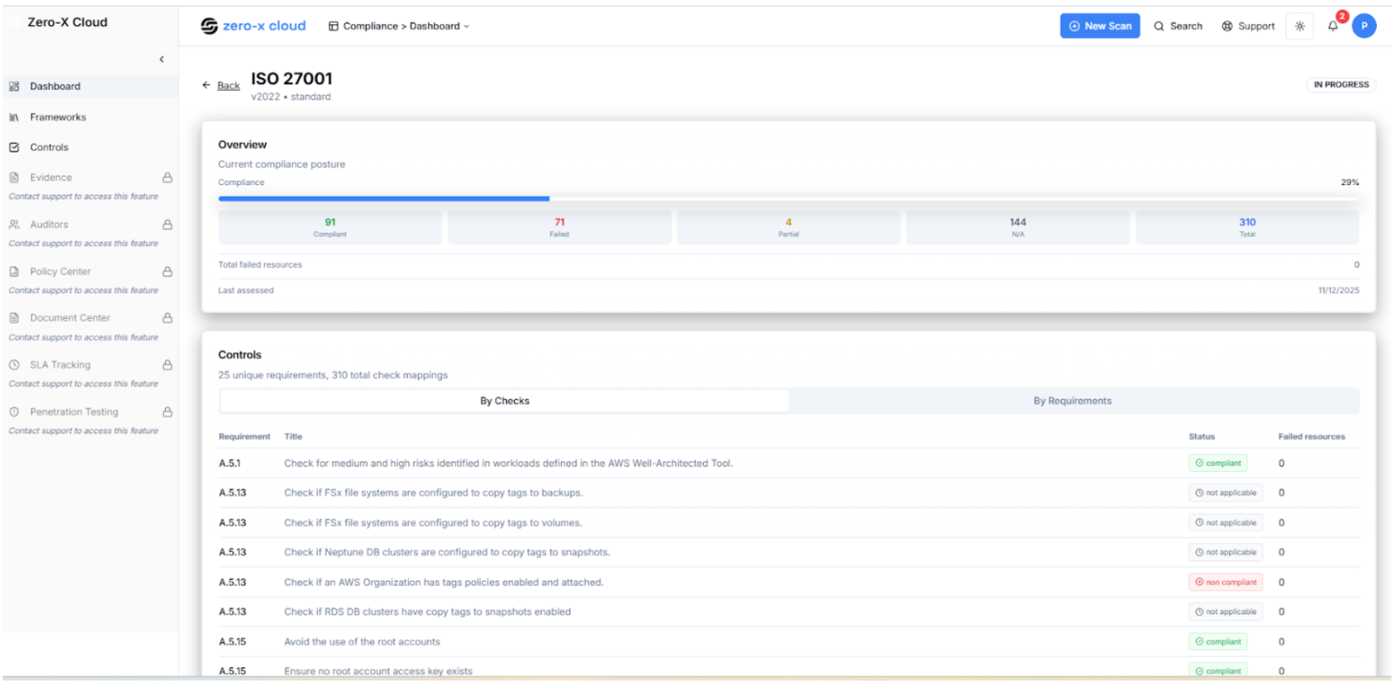Click the back arrow icon beside Back
This screenshot has height=690, width=1398.
[x=206, y=85]
